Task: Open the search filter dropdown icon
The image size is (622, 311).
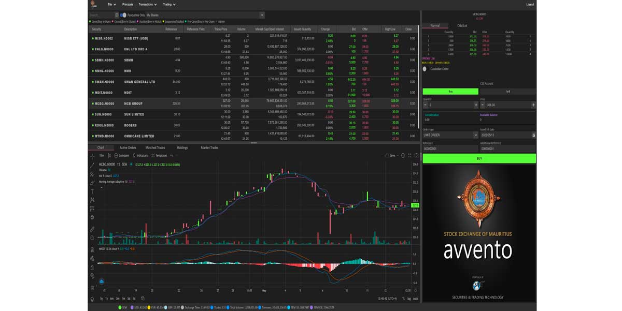Action: [116, 15]
